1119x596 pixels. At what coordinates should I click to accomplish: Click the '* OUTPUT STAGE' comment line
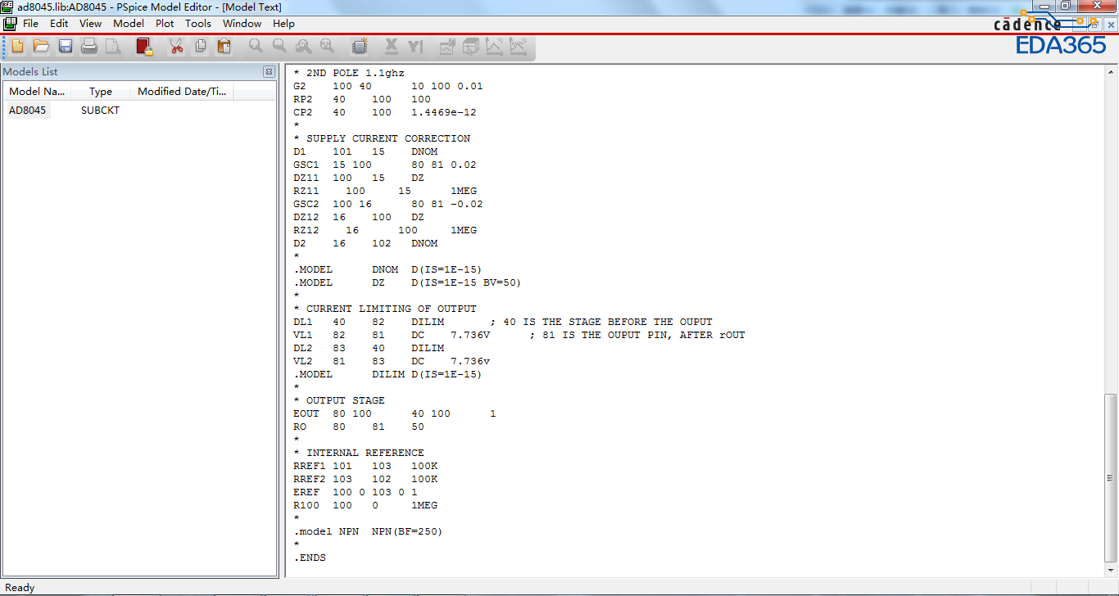(x=339, y=400)
